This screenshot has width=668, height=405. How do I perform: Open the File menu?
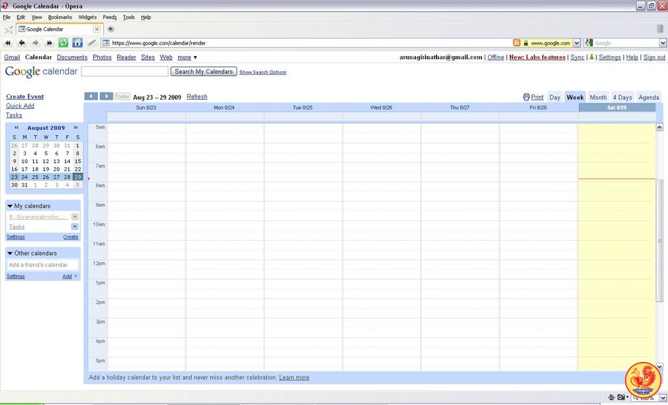click(7, 17)
